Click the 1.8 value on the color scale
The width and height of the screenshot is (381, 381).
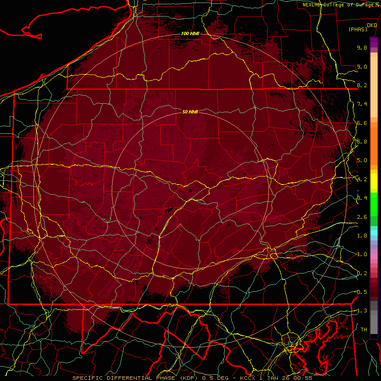pyautogui.click(x=362, y=236)
